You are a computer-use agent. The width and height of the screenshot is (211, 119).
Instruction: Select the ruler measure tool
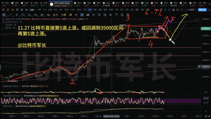(x=76, y=15)
